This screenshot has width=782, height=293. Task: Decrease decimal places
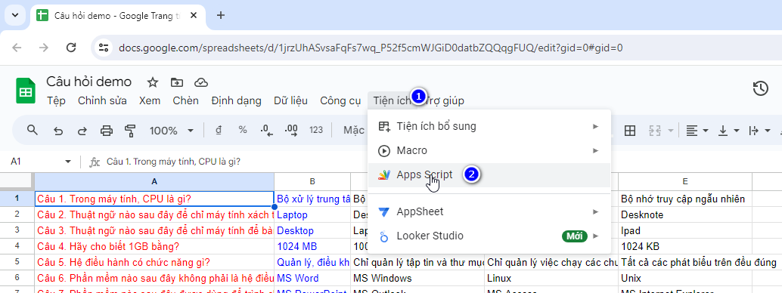(x=267, y=131)
